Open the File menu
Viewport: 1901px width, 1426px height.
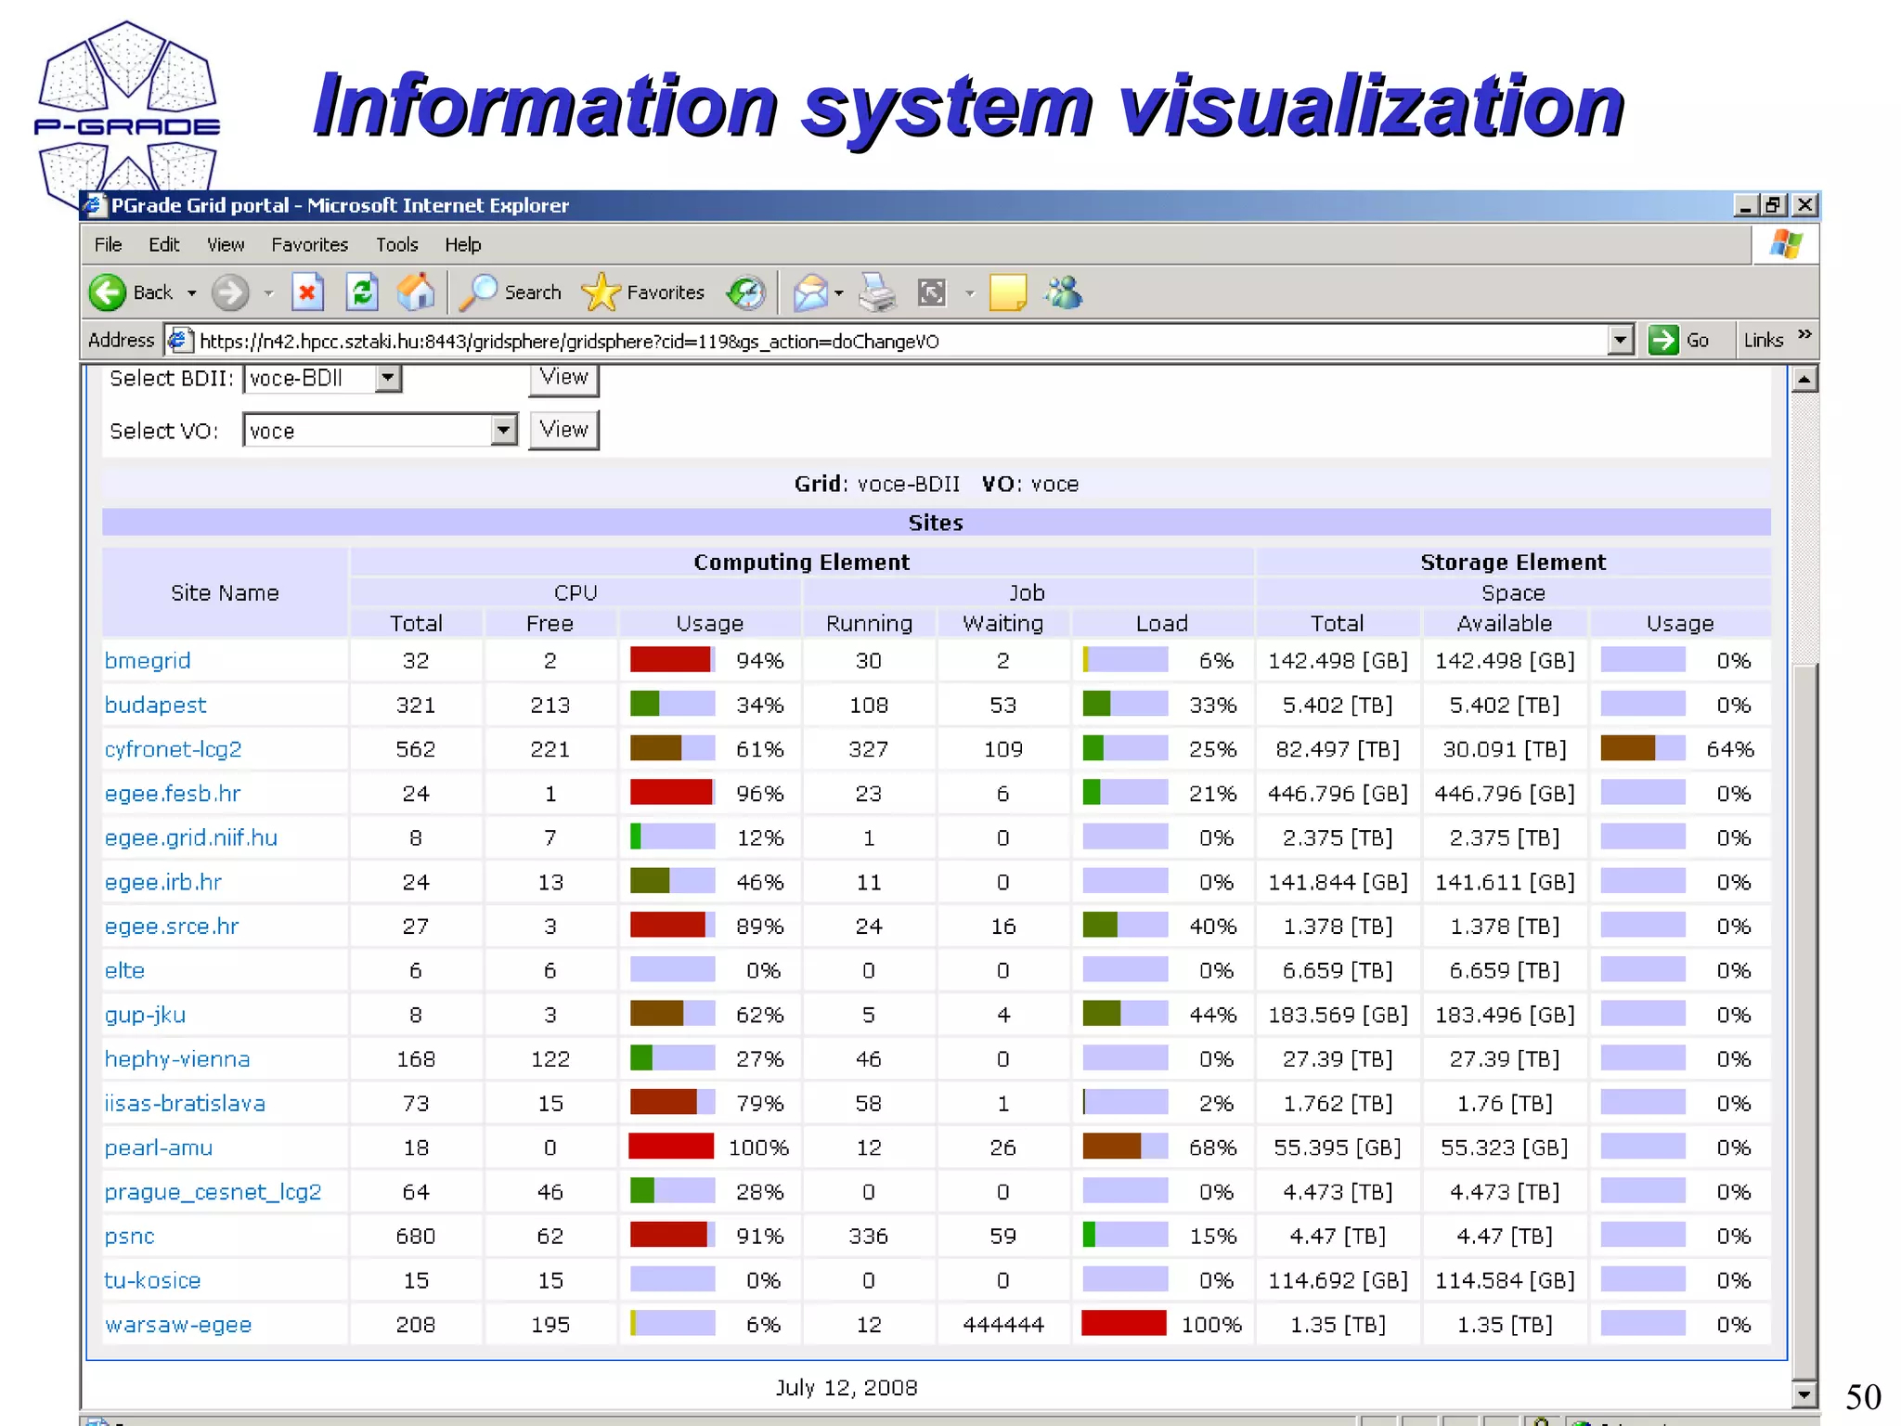(x=108, y=244)
